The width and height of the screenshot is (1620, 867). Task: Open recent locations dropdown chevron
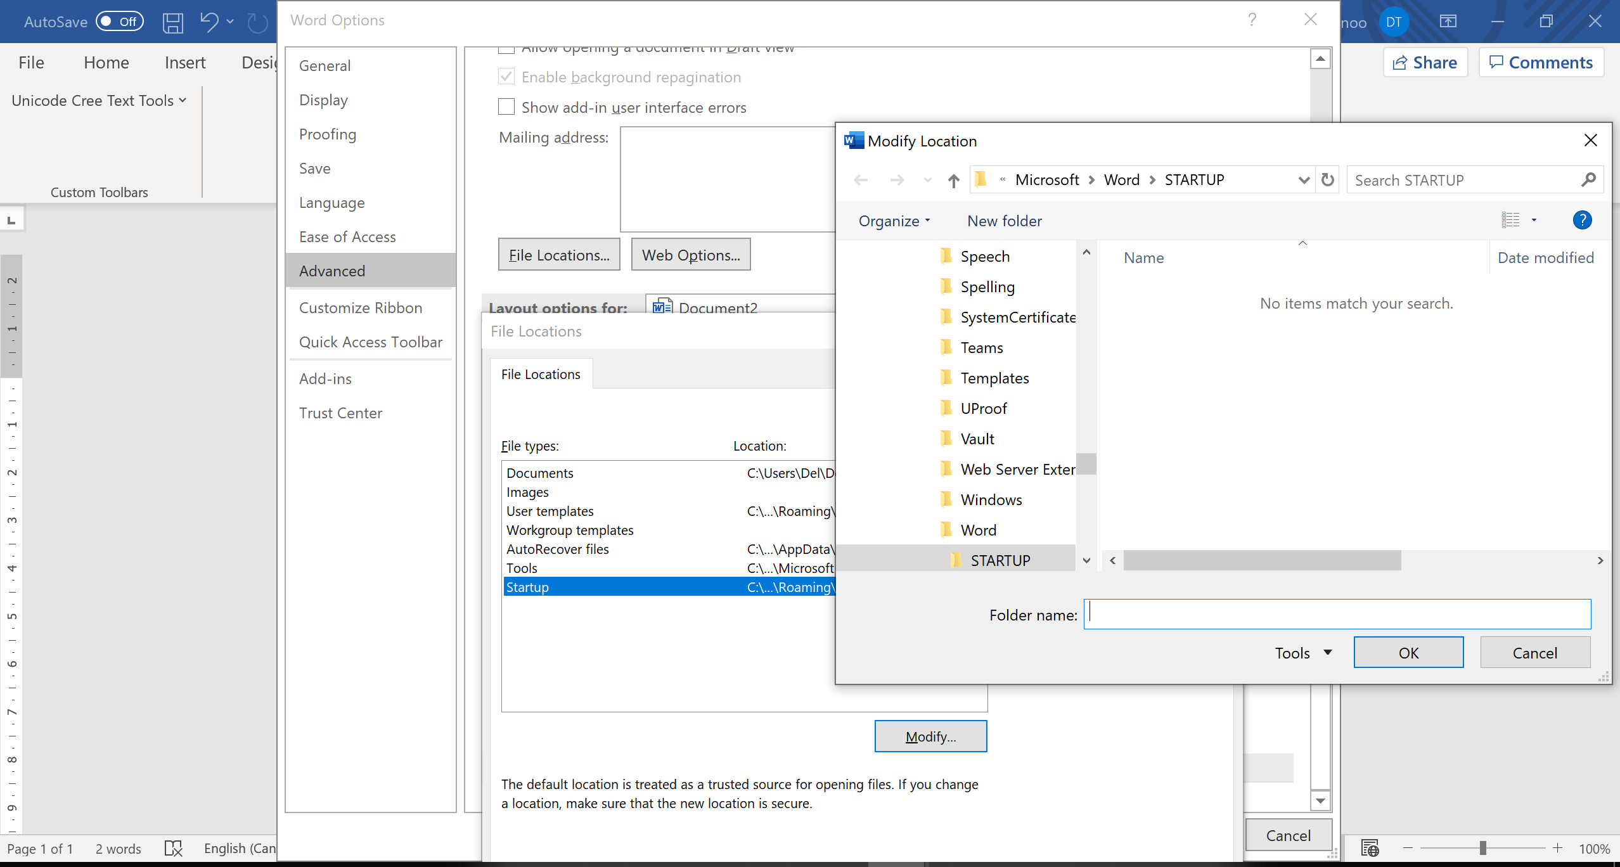(x=927, y=180)
